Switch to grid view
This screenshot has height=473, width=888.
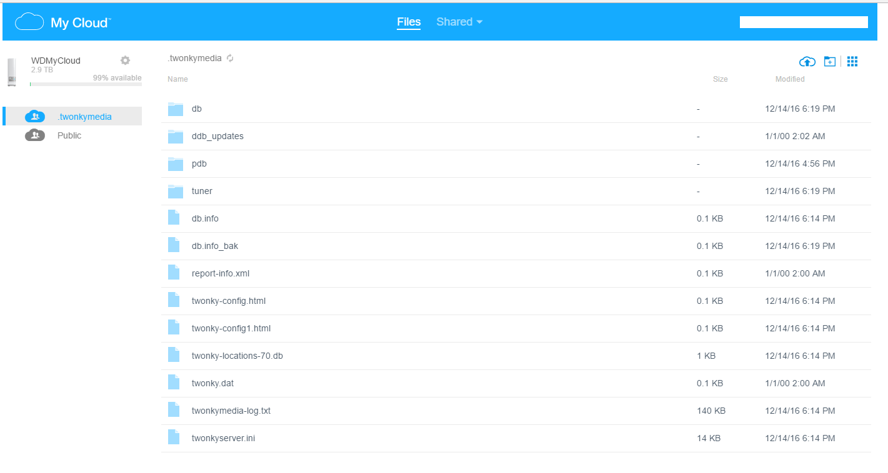pyautogui.click(x=852, y=61)
